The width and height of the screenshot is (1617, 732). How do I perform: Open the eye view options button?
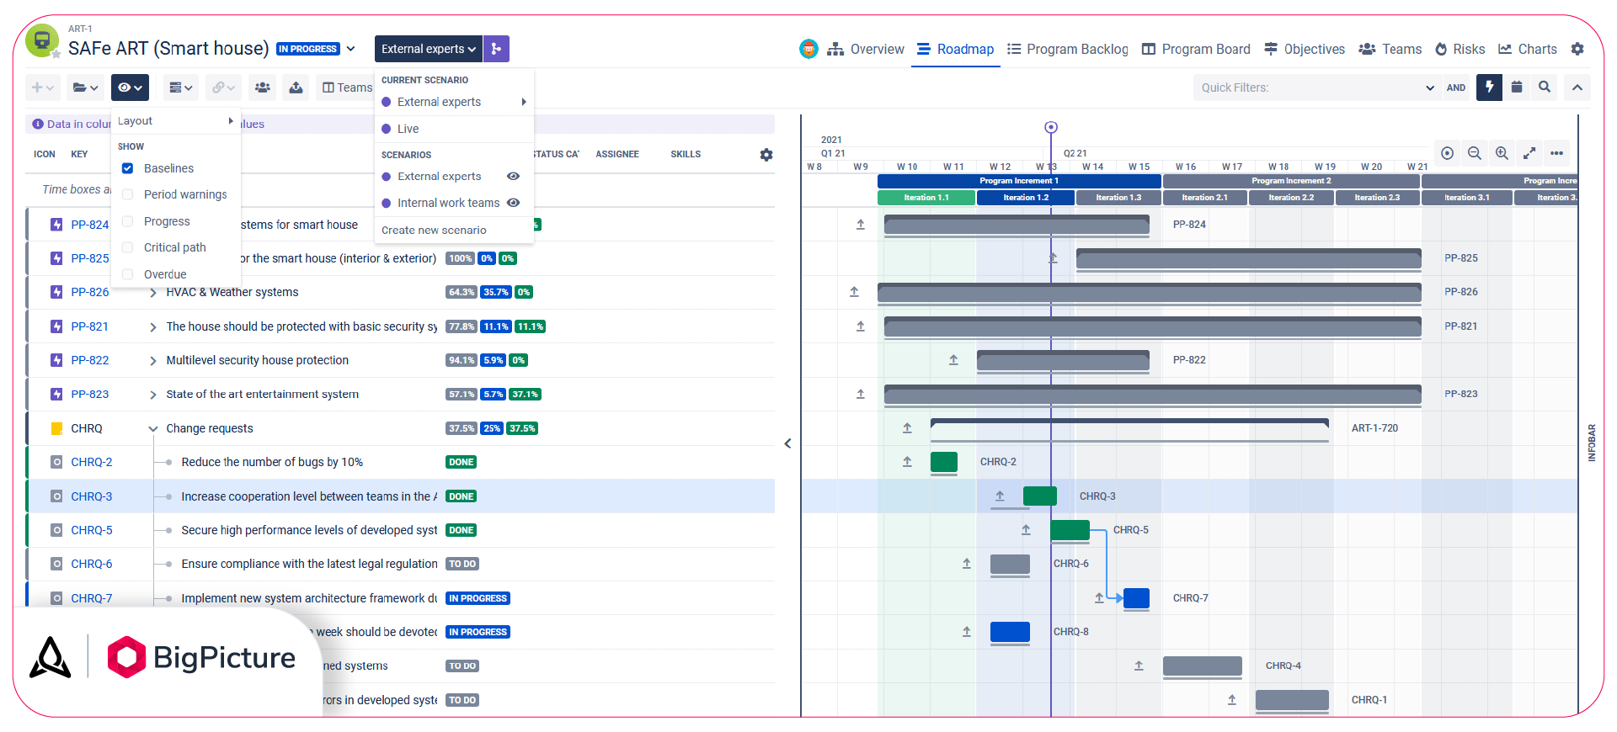tap(130, 88)
